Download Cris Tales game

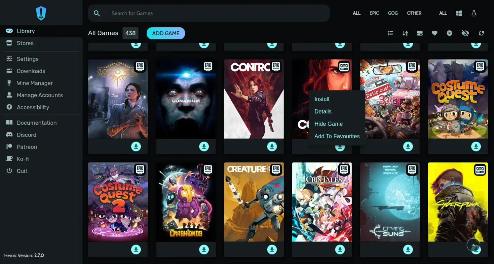coord(340,249)
